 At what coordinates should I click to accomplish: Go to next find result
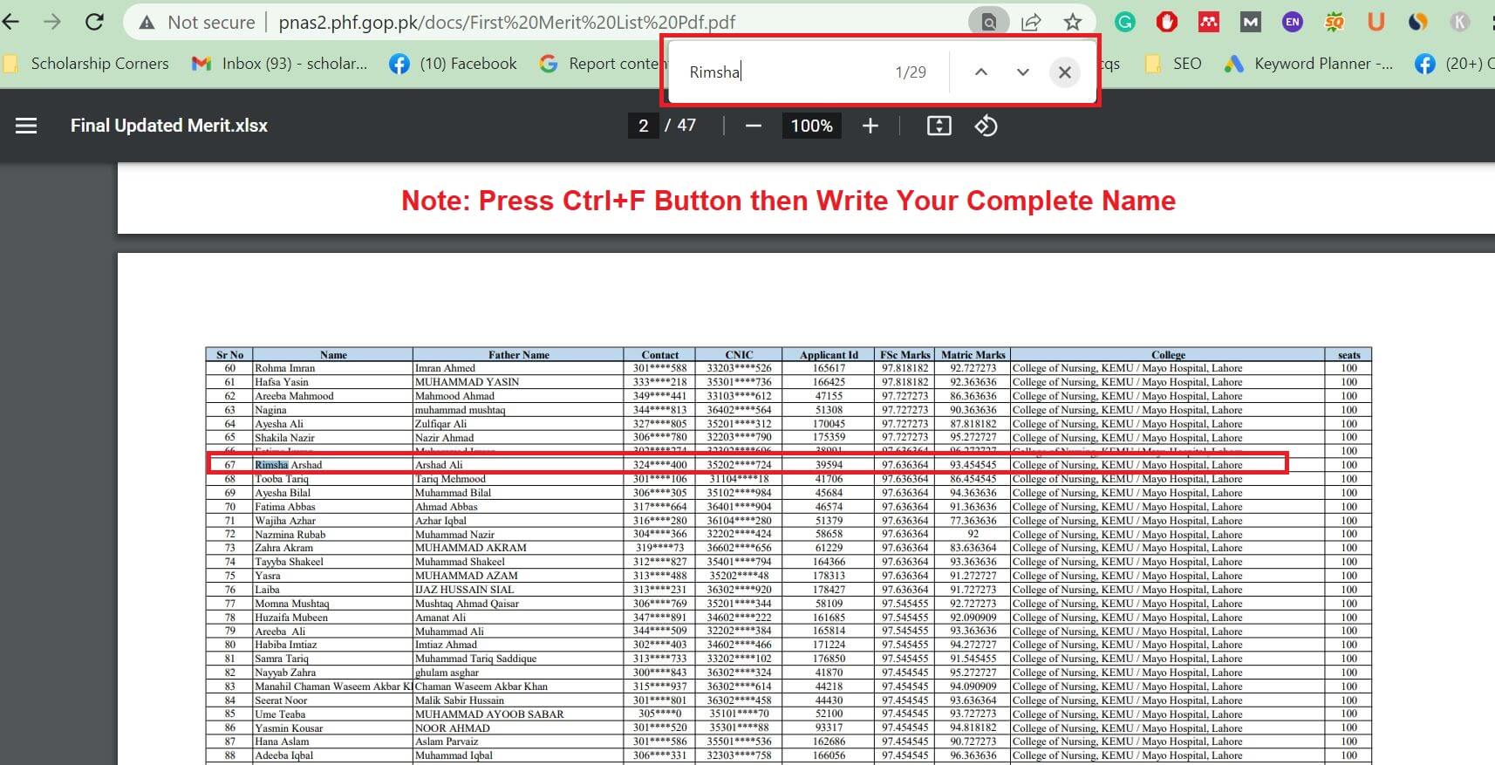coord(1023,72)
